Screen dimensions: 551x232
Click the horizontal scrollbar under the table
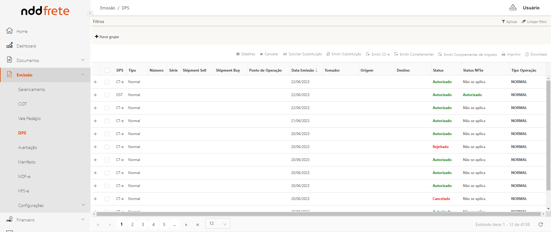[x=318, y=214]
